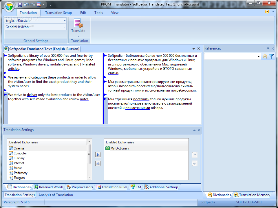Open the arrow next to Help icon

(x=273, y=12)
